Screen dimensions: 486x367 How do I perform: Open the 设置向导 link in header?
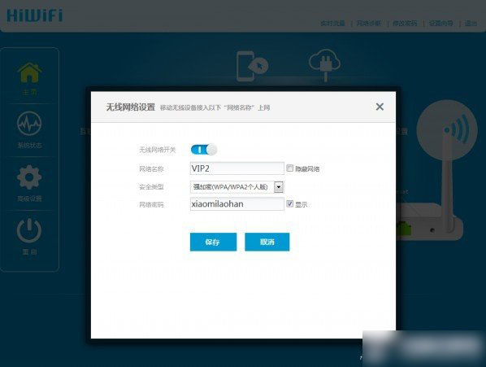441,24
